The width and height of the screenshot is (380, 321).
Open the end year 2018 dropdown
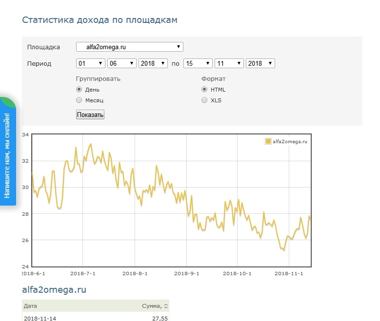pos(260,63)
